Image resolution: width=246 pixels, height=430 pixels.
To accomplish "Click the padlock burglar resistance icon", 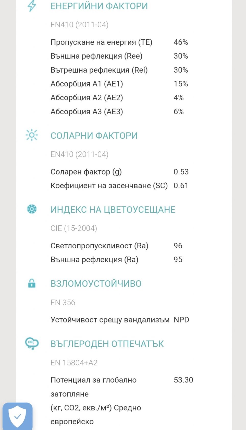I will 32,283.
